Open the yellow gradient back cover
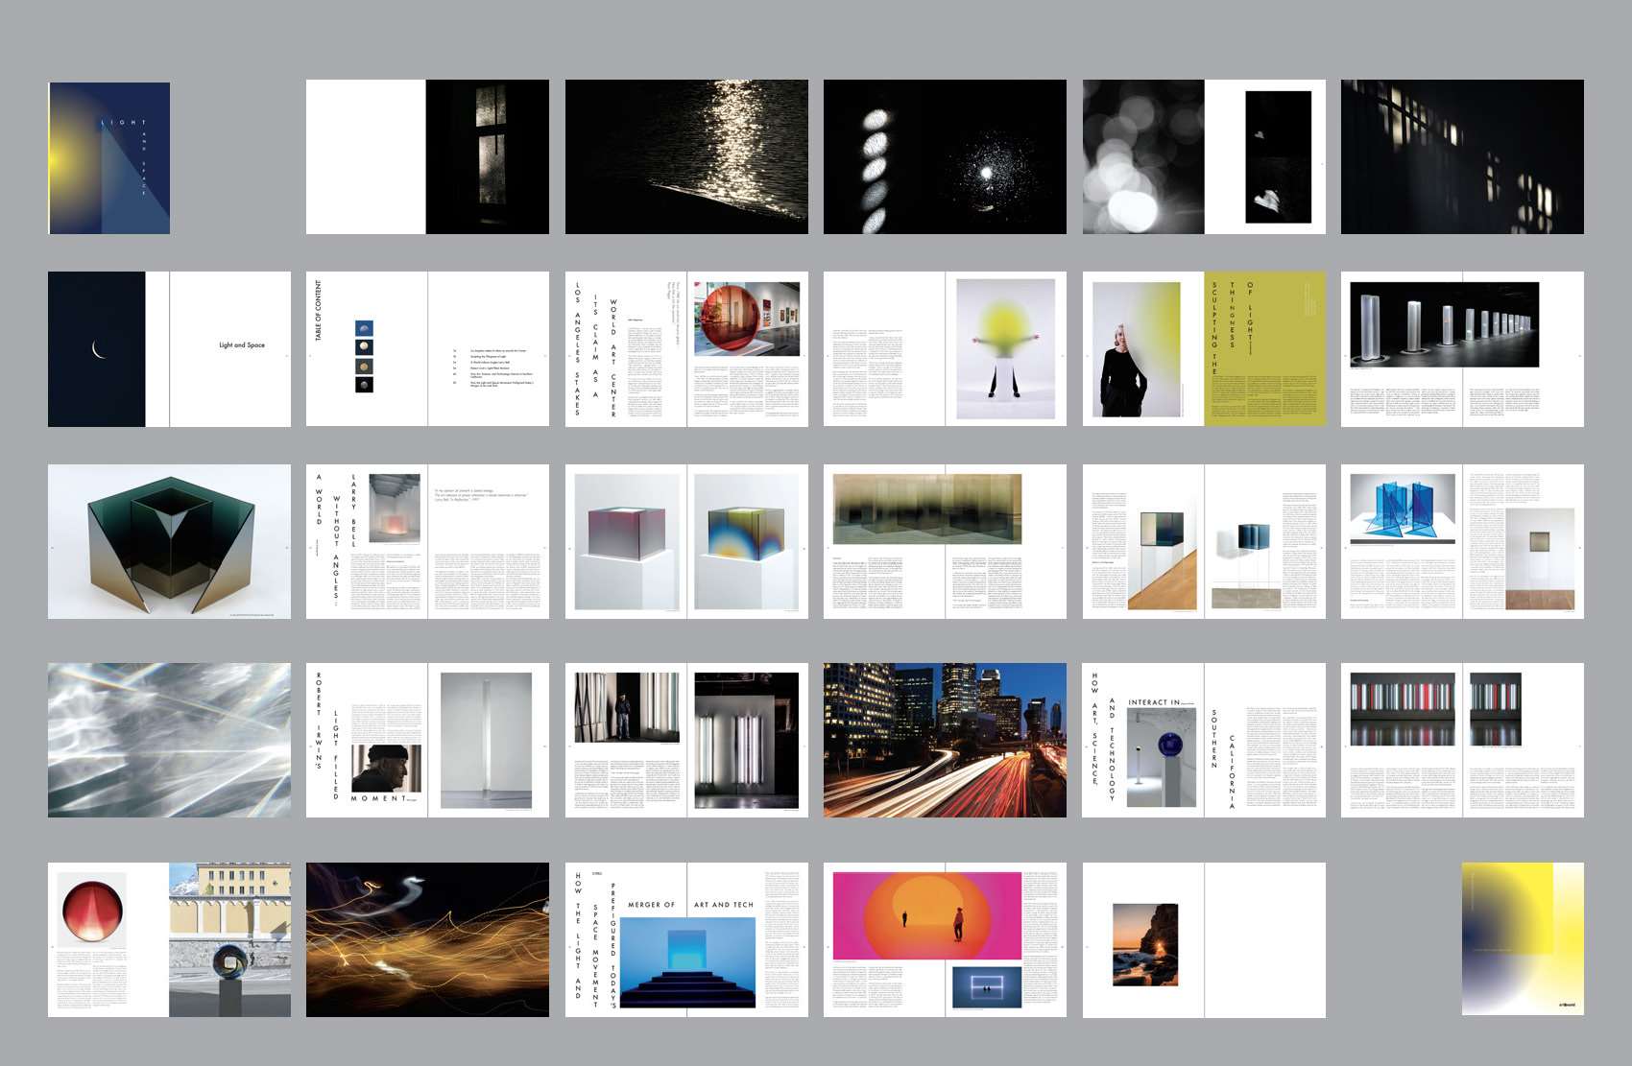1632x1066 pixels. [x=1523, y=939]
